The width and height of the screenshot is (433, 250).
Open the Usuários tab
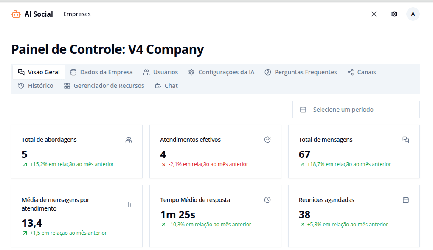160,72
